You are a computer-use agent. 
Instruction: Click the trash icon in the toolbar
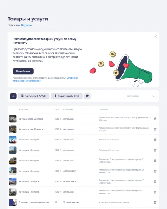pyautogui.click(x=87, y=96)
